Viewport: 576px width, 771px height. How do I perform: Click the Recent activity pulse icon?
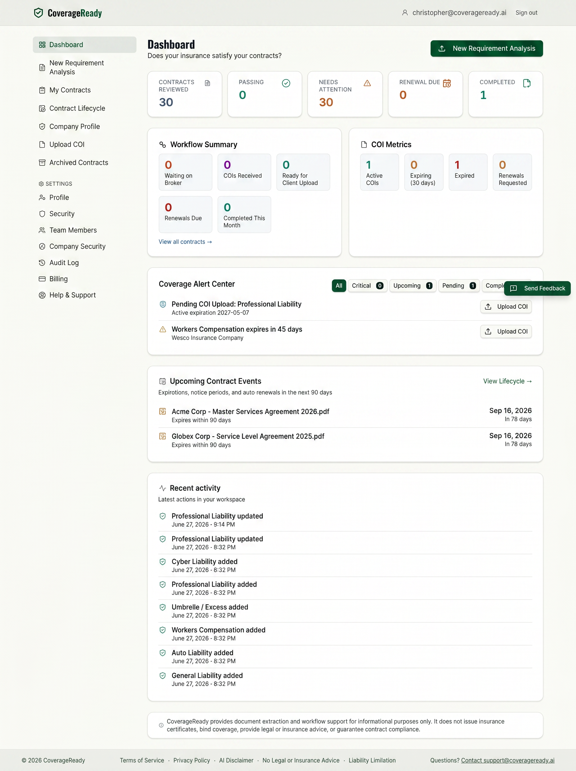click(162, 488)
